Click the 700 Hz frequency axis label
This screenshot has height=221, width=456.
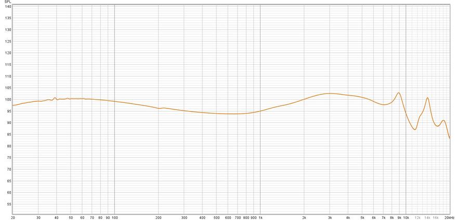(x=238, y=217)
